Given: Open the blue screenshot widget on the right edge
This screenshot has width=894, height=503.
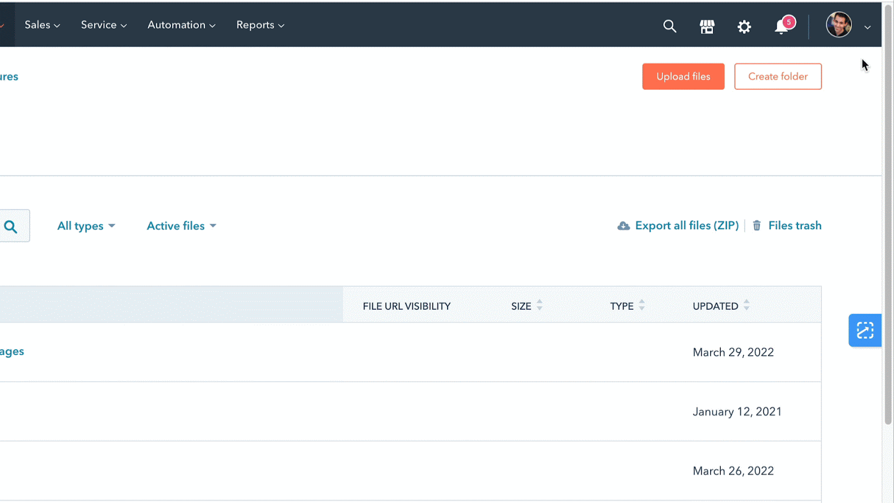Looking at the screenshot, I should tap(864, 330).
